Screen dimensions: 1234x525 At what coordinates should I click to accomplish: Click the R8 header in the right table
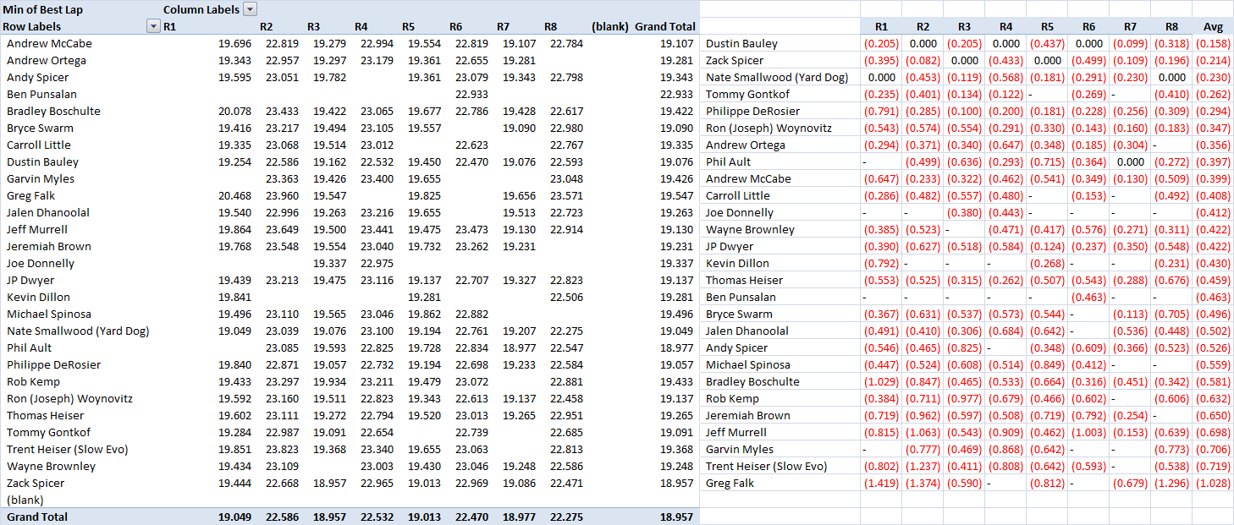coord(1171,26)
